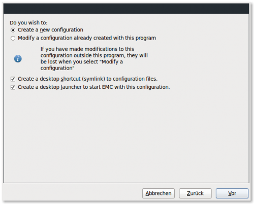
Task: Select the 'Create a new configuration' radio button
Action: pos(13,30)
